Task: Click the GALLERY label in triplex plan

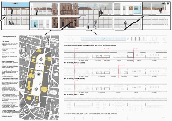Action: [x=154, y=60]
